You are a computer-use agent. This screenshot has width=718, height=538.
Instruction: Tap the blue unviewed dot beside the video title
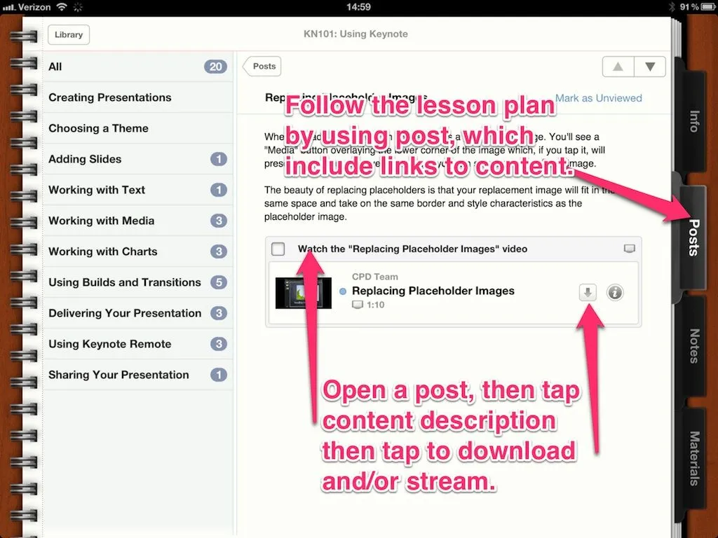343,291
